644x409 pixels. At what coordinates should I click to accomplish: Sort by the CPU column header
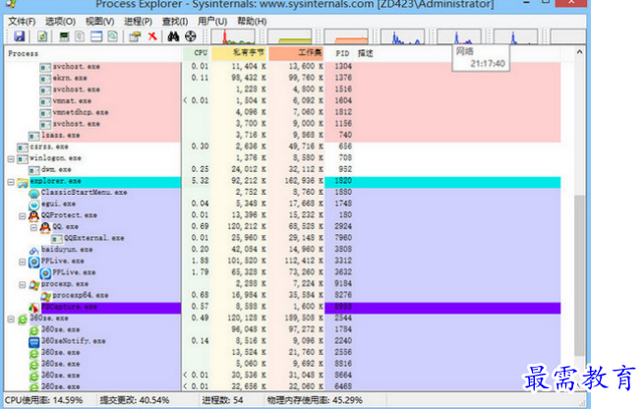point(201,52)
